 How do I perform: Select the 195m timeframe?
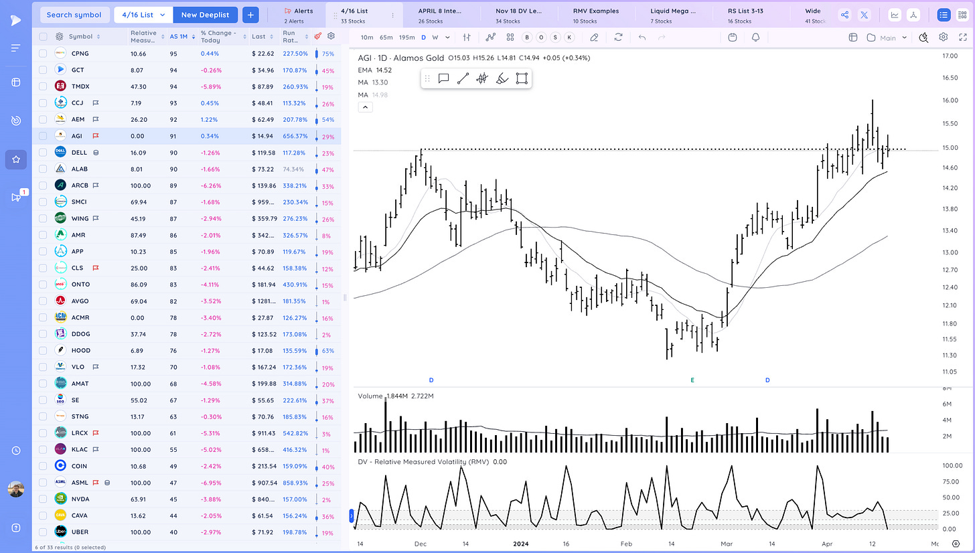pos(406,37)
